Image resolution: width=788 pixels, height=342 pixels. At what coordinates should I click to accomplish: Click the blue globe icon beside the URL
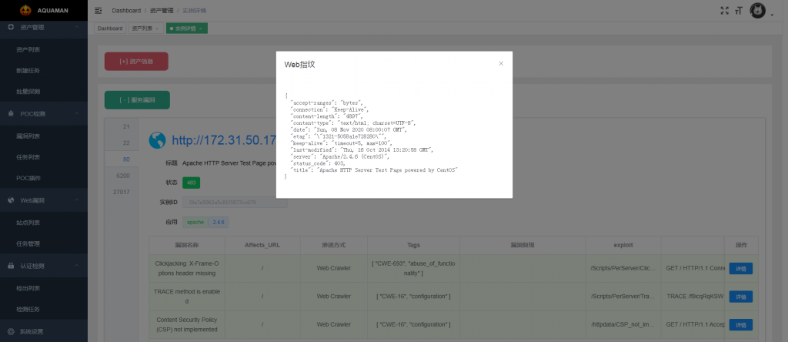pyautogui.click(x=157, y=140)
